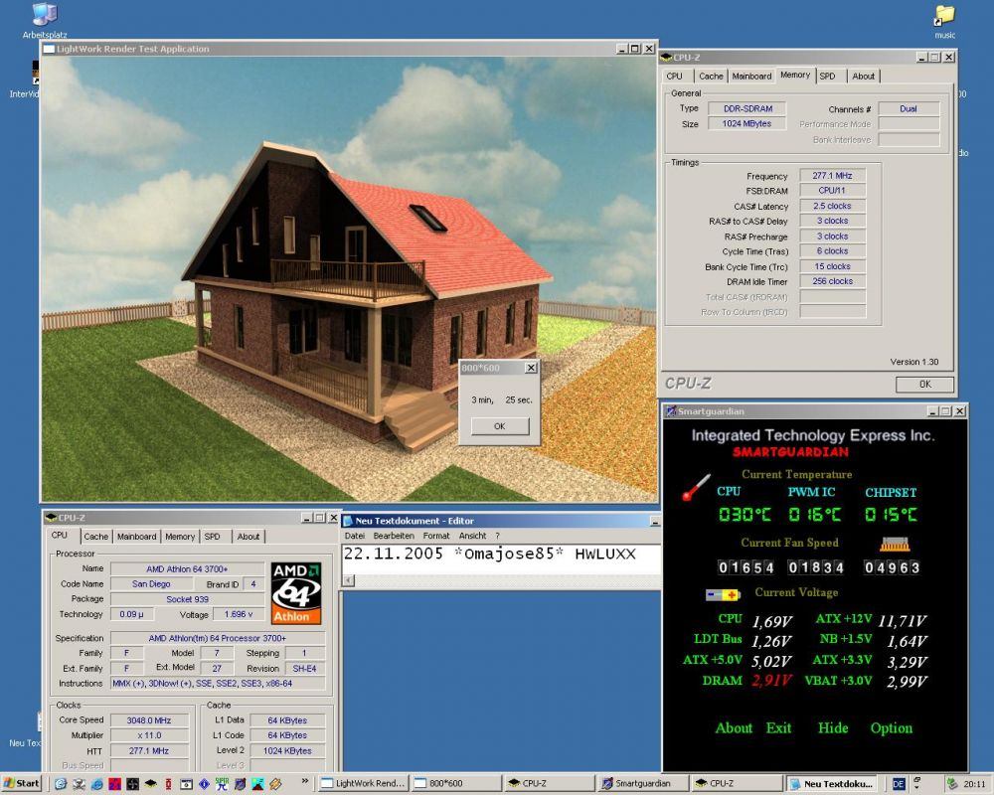Screen dimensions: 994x795
Task: Launch CPU-Z from the quick launch bar
Action: pyautogui.click(x=151, y=784)
